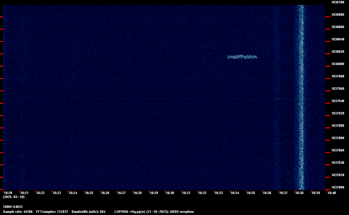Click the 1837940 frequency label

tap(338, 101)
